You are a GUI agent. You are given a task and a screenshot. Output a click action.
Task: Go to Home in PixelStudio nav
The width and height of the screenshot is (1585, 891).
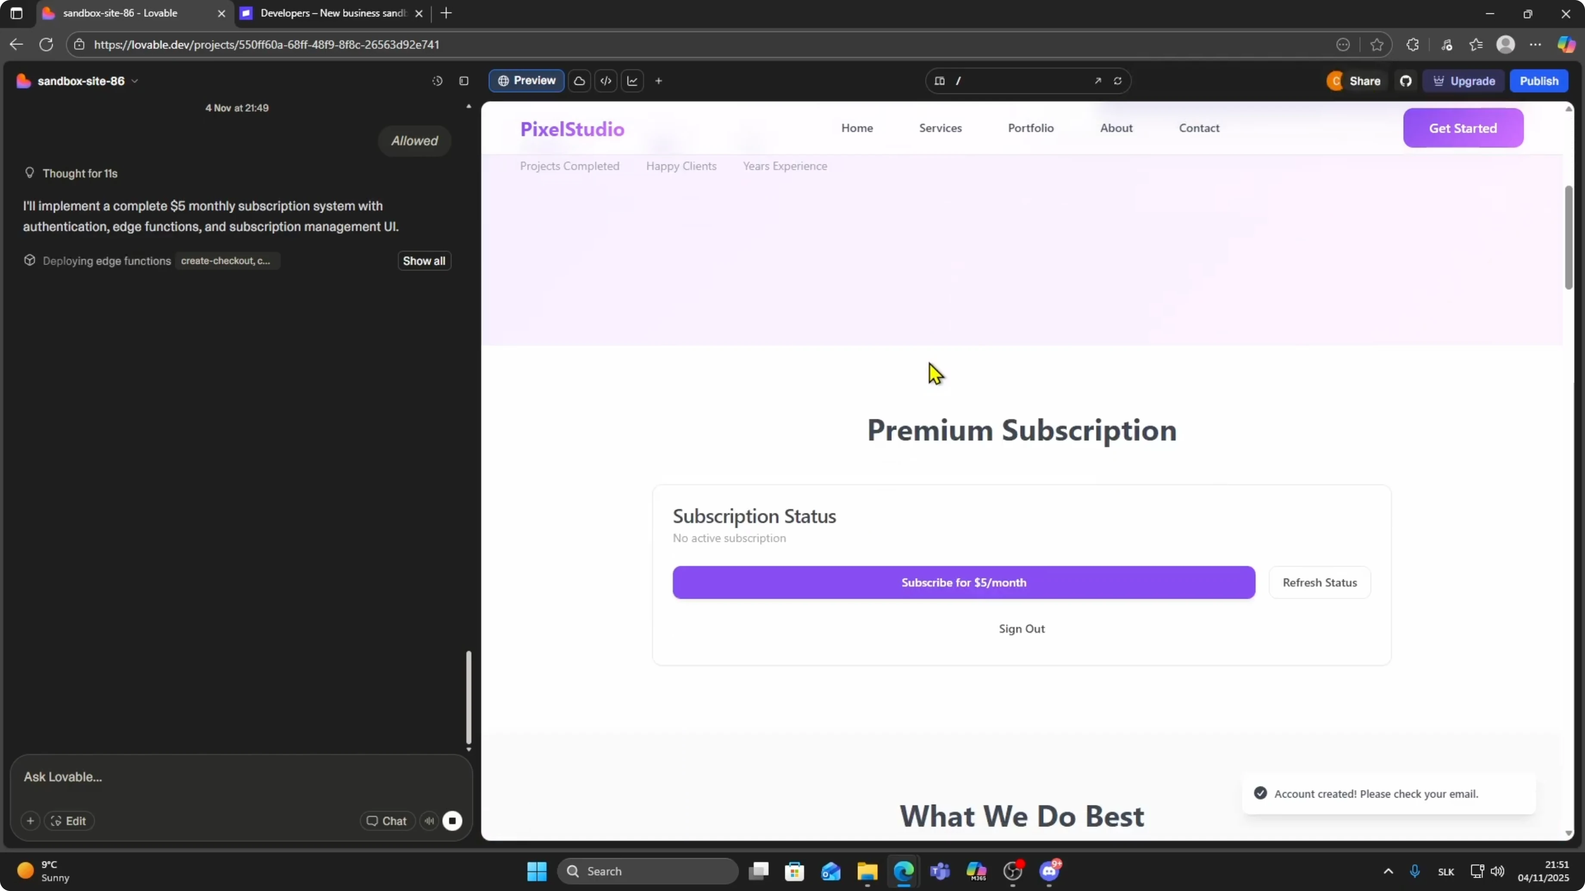pos(857,128)
